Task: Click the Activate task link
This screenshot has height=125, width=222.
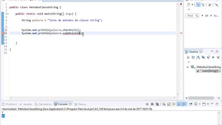Action: [x=216, y=16]
